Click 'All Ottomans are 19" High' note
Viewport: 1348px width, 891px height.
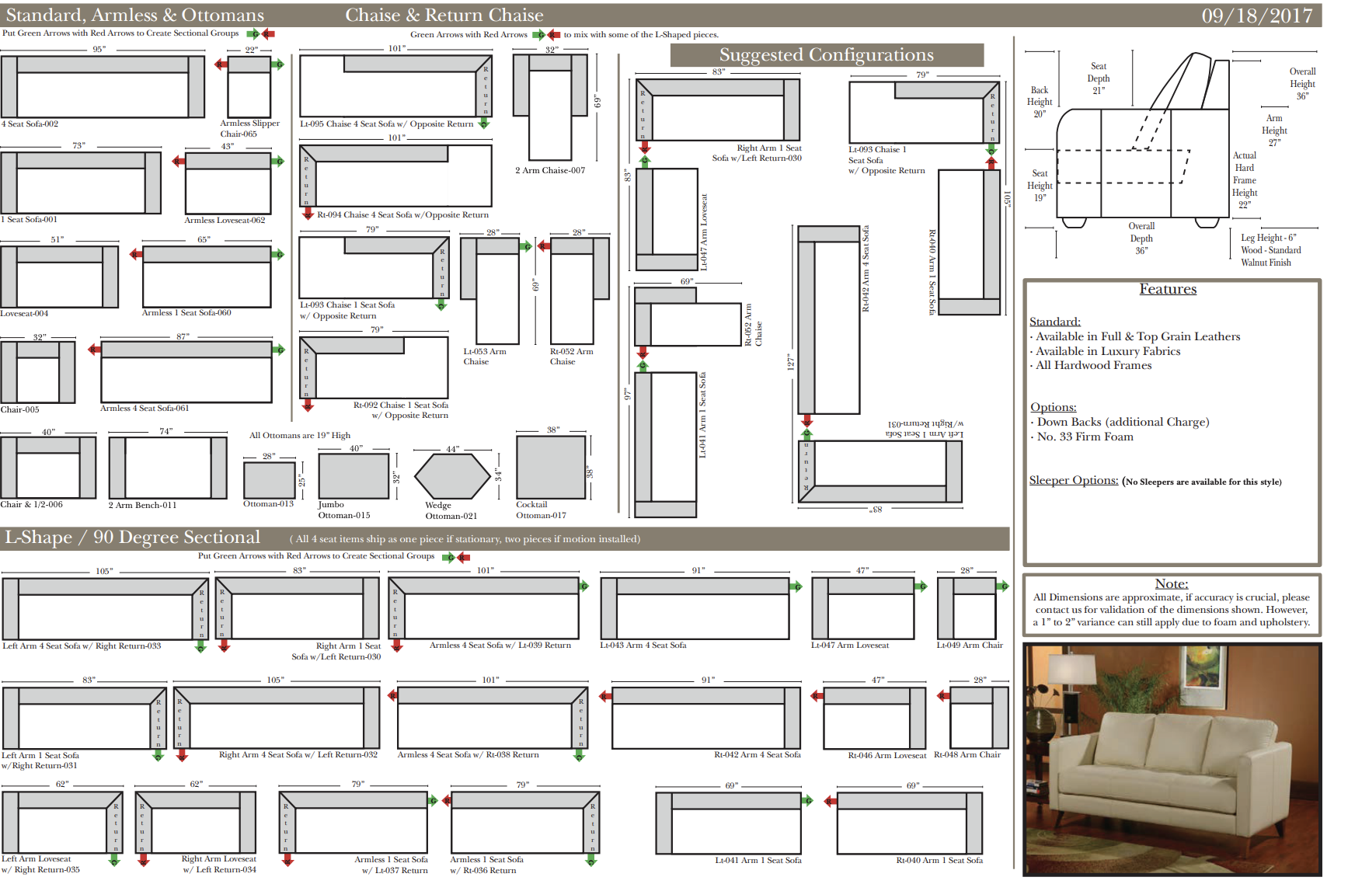point(300,435)
